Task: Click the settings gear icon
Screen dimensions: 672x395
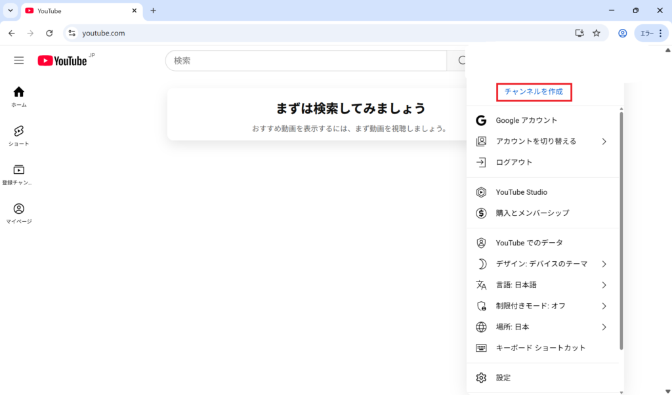Action: click(481, 378)
